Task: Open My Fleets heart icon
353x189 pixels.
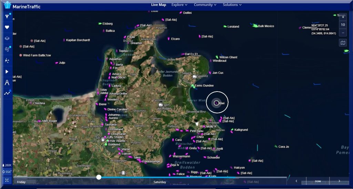Action: point(7,27)
